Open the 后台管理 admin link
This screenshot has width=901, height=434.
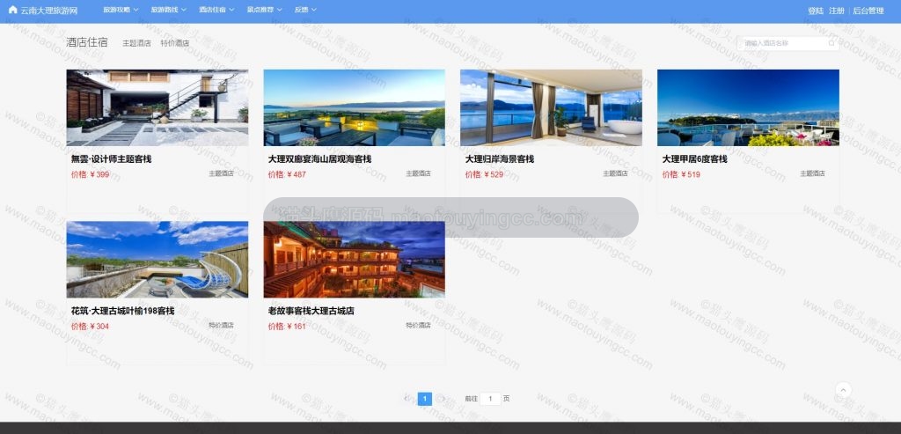[x=868, y=11]
